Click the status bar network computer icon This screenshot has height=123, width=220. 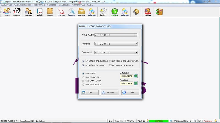(x=199, y=121)
